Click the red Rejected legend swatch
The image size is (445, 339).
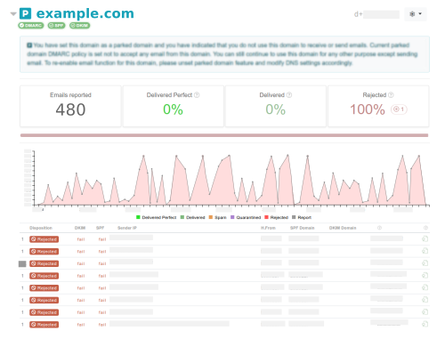coord(266,217)
